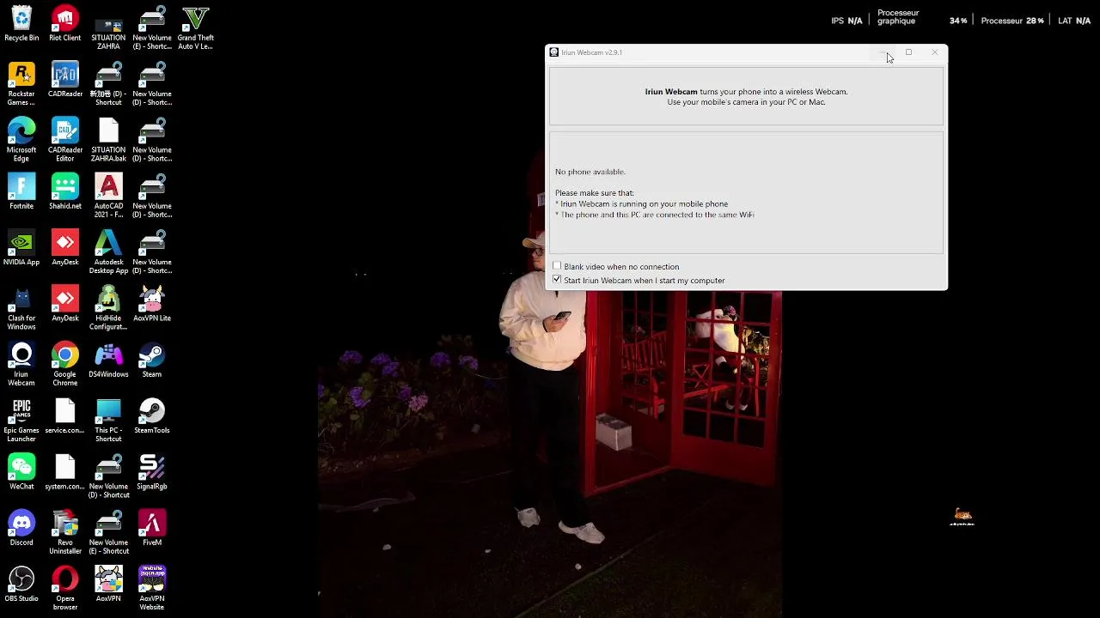Open the Shahid.net desktop shortcut
The image size is (1100, 618).
pos(64,192)
